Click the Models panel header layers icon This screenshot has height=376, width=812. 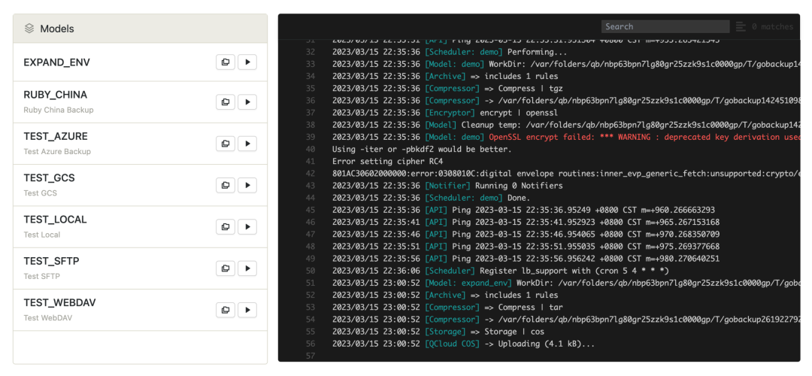click(29, 29)
